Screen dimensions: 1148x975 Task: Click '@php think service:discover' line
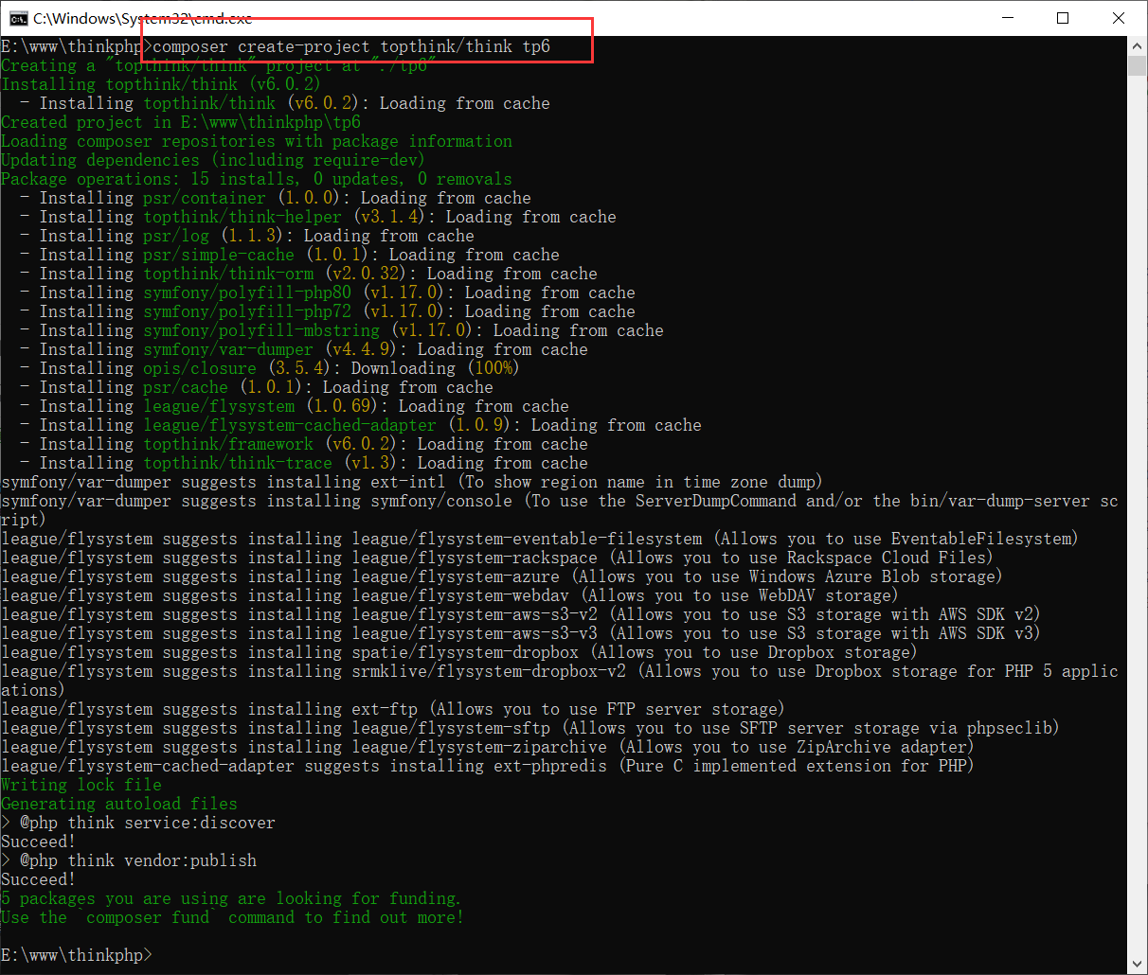(x=138, y=823)
